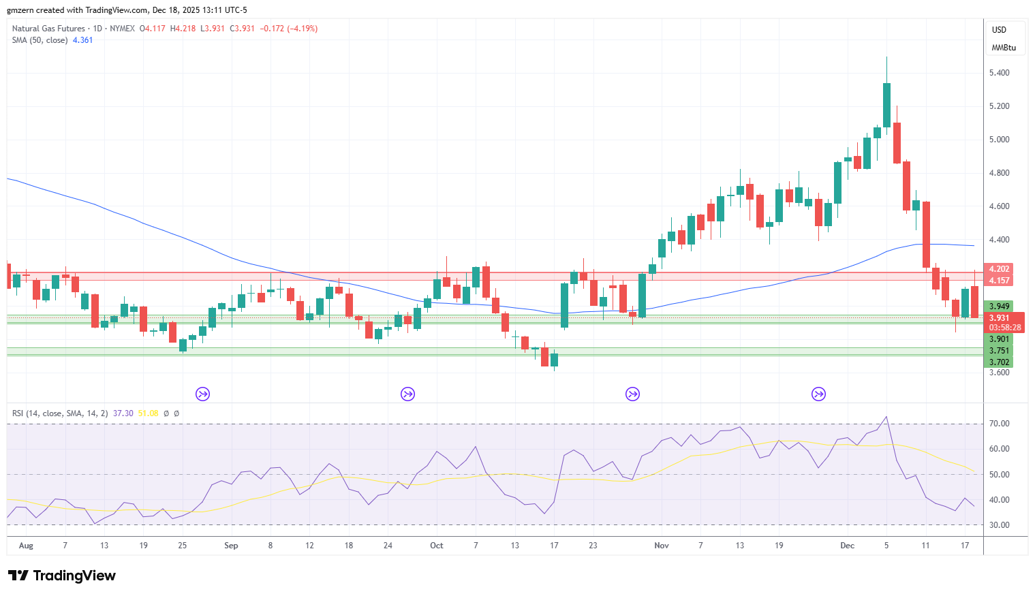Click the Sep label on the date axis

click(x=231, y=546)
